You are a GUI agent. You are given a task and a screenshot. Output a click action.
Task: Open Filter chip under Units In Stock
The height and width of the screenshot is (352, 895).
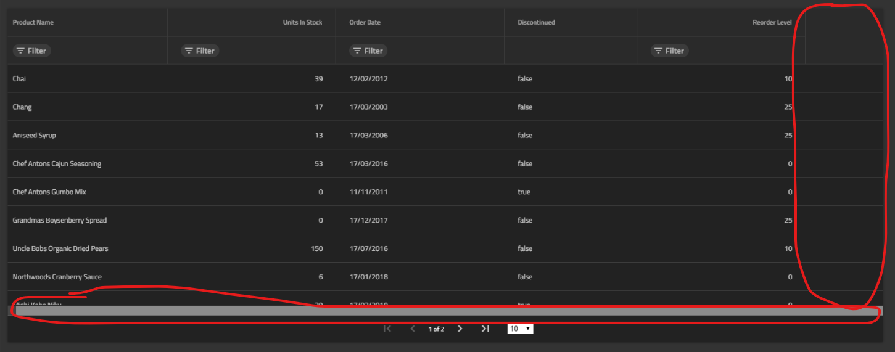200,51
